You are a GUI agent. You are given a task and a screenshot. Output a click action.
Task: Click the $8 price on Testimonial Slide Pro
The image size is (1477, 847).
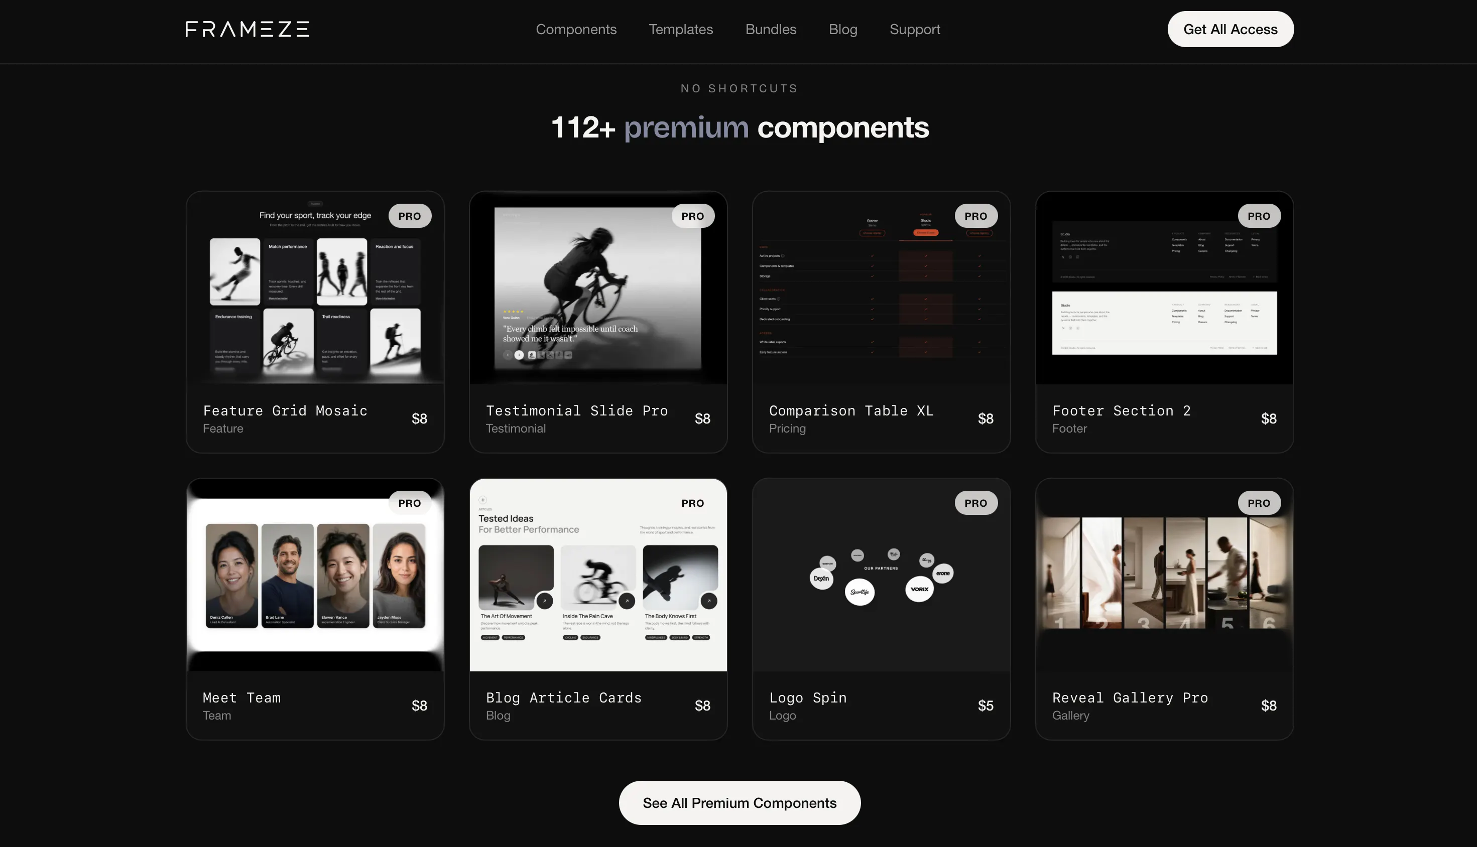tap(702, 418)
